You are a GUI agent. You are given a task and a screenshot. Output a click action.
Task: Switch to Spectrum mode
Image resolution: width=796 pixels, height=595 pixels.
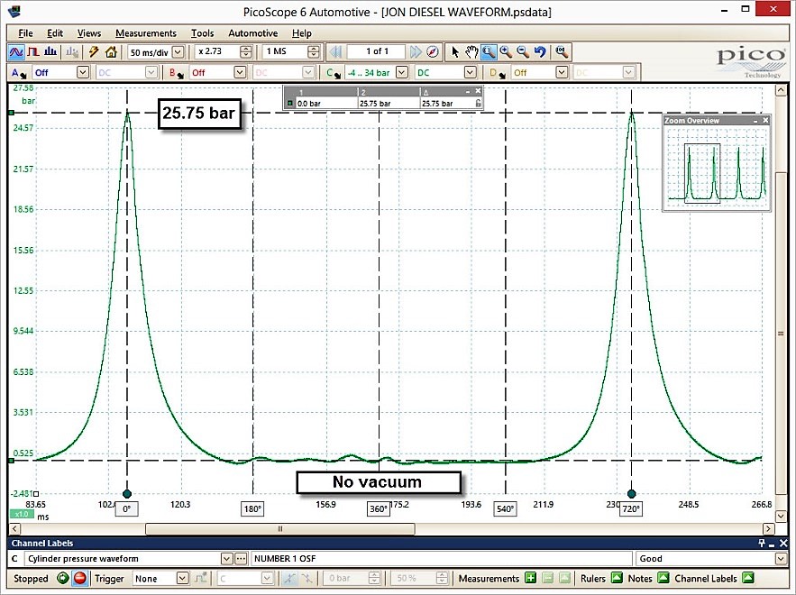50,51
